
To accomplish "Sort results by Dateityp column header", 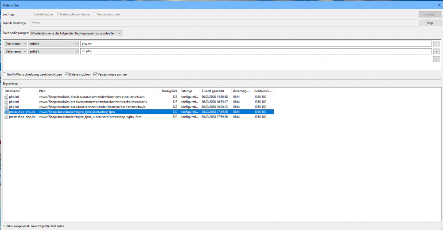I will [x=189, y=91].
